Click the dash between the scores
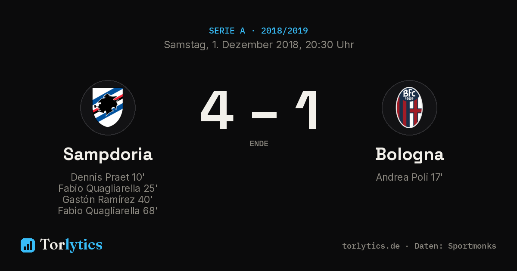 tap(264, 115)
